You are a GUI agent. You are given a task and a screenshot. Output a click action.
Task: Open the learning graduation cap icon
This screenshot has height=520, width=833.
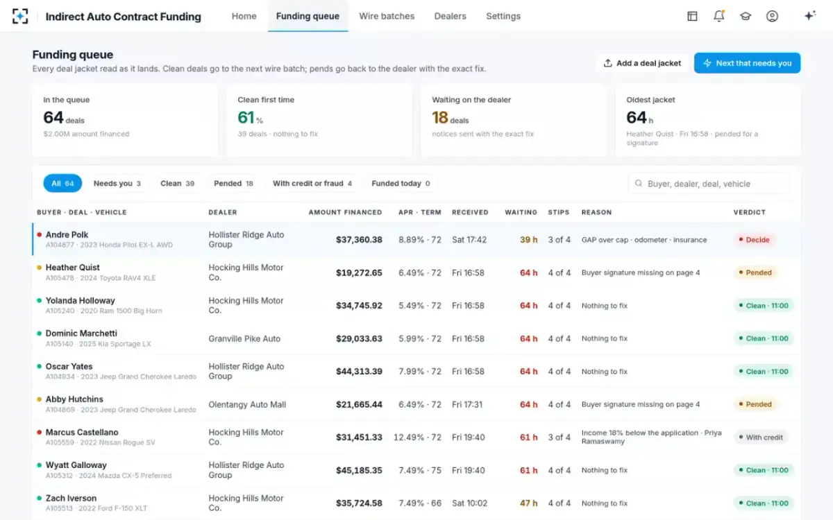(746, 16)
